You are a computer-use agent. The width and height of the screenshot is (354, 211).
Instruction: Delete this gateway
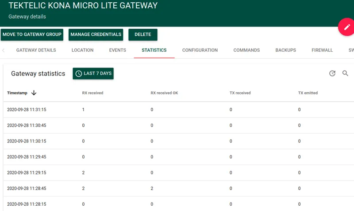[143, 34]
